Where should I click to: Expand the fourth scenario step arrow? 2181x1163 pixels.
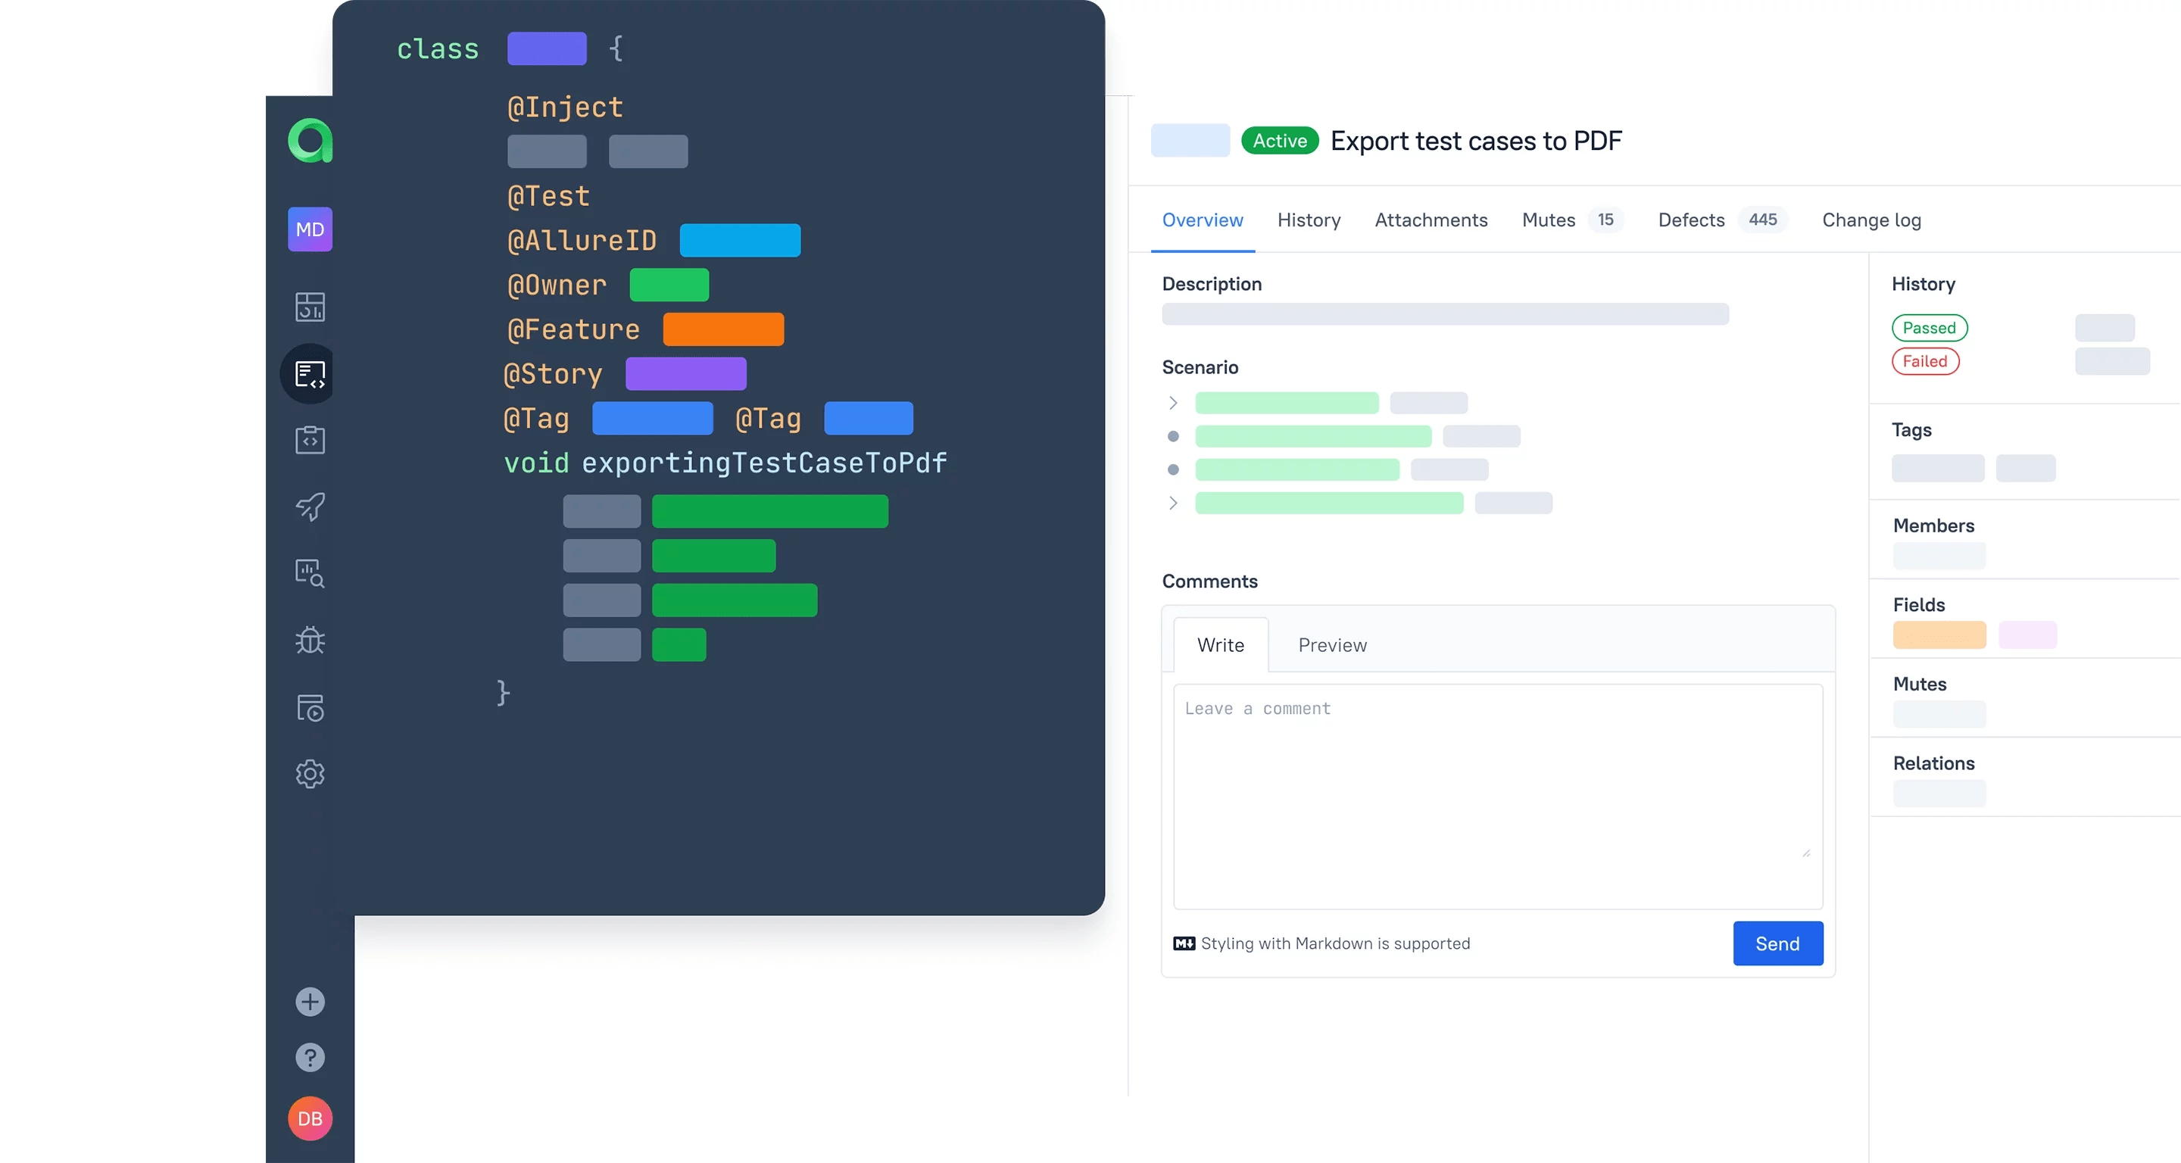click(x=1174, y=502)
